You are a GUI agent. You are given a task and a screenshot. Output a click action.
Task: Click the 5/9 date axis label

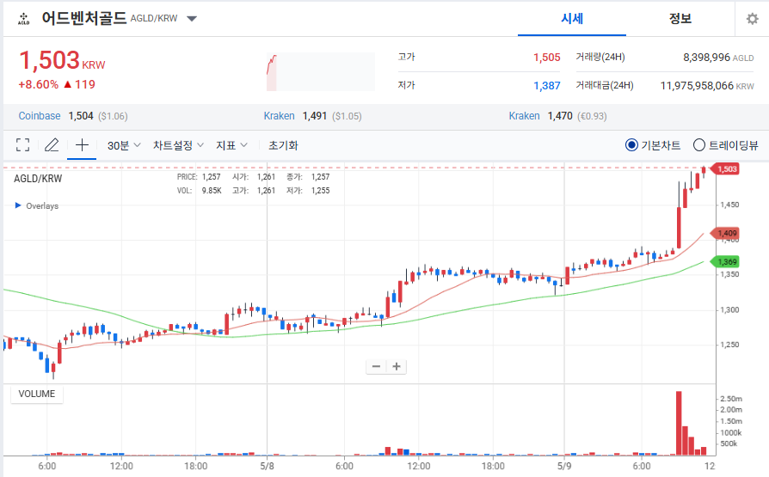pyautogui.click(x=564, y=466)
